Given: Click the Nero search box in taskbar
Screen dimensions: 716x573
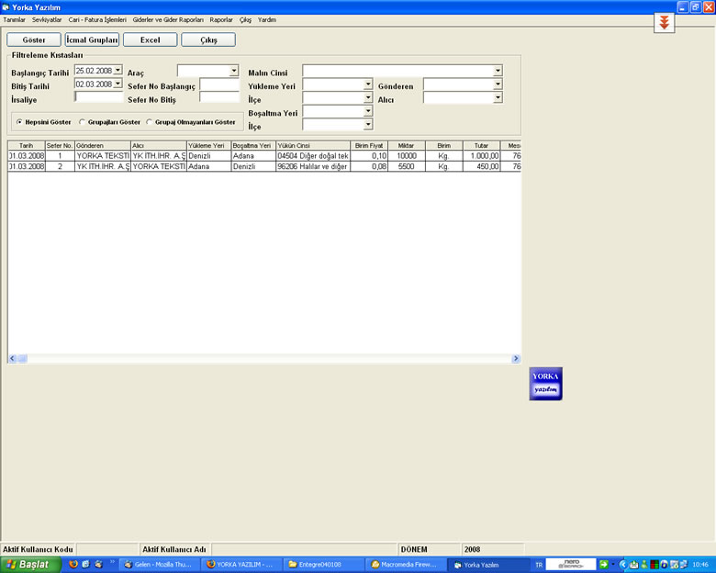Looking at the screenshot, I should click(571, 565).
